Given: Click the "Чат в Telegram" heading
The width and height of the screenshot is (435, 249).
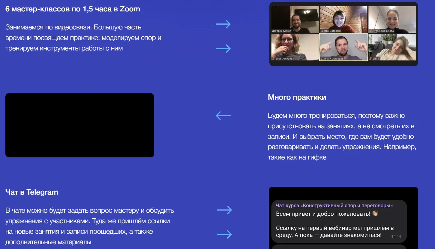Looking at the screenshot, I should point(31,192).
